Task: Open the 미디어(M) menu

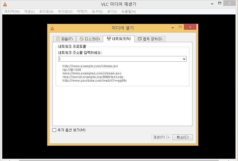Action: (x=12, y=12)
